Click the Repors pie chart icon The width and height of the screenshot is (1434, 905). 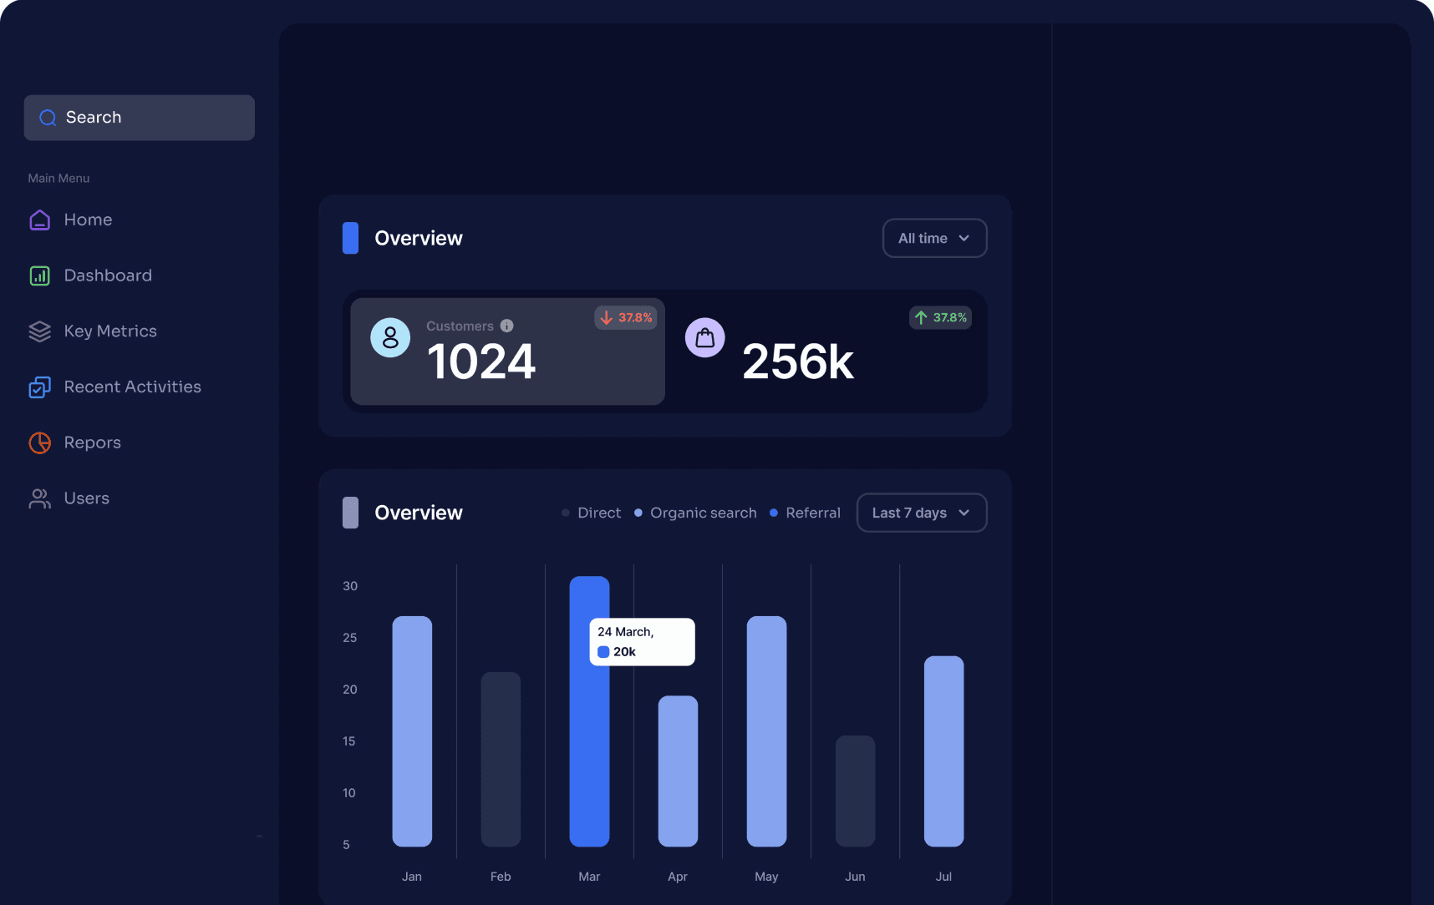click(x=40, y=442)
